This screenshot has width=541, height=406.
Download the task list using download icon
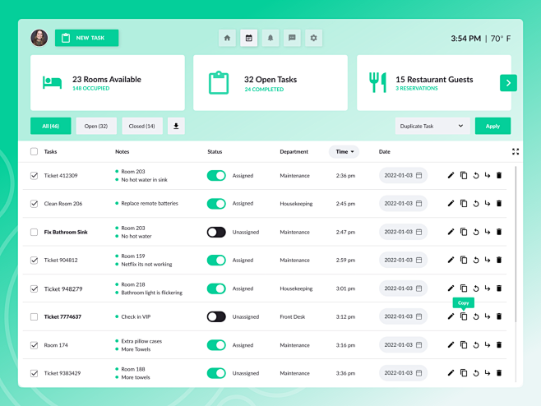click(176, 126)
